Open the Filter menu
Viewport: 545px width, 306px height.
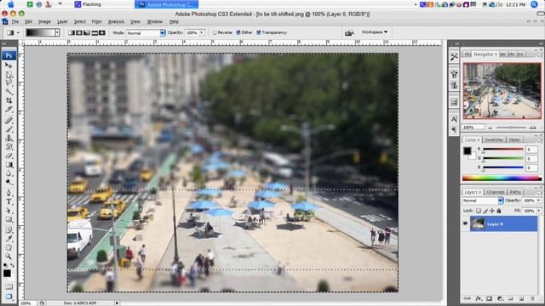coord(96,21)
